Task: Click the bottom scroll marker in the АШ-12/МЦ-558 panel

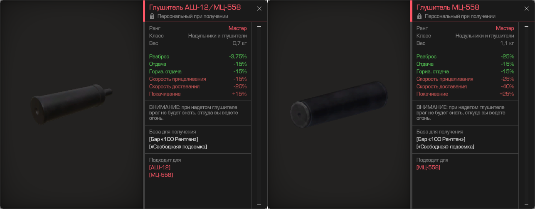Action: coord(259,204)
